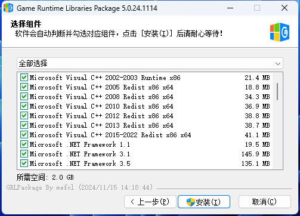300x216 pixels.
Task: Toggle Visual C++ 2012 Redist checkbox
Action: tap(24, 116)
